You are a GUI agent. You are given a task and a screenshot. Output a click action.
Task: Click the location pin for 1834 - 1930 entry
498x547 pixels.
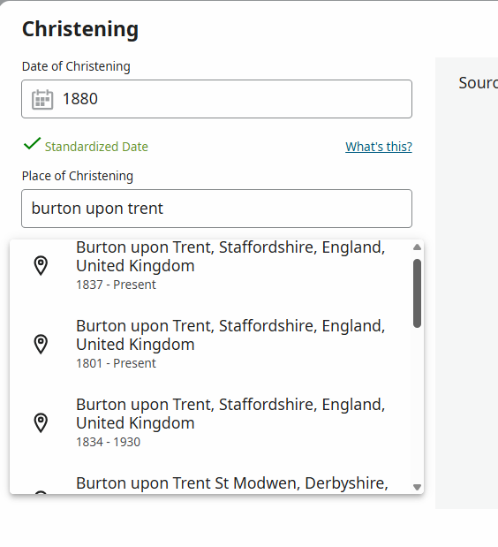pos(41,422)
